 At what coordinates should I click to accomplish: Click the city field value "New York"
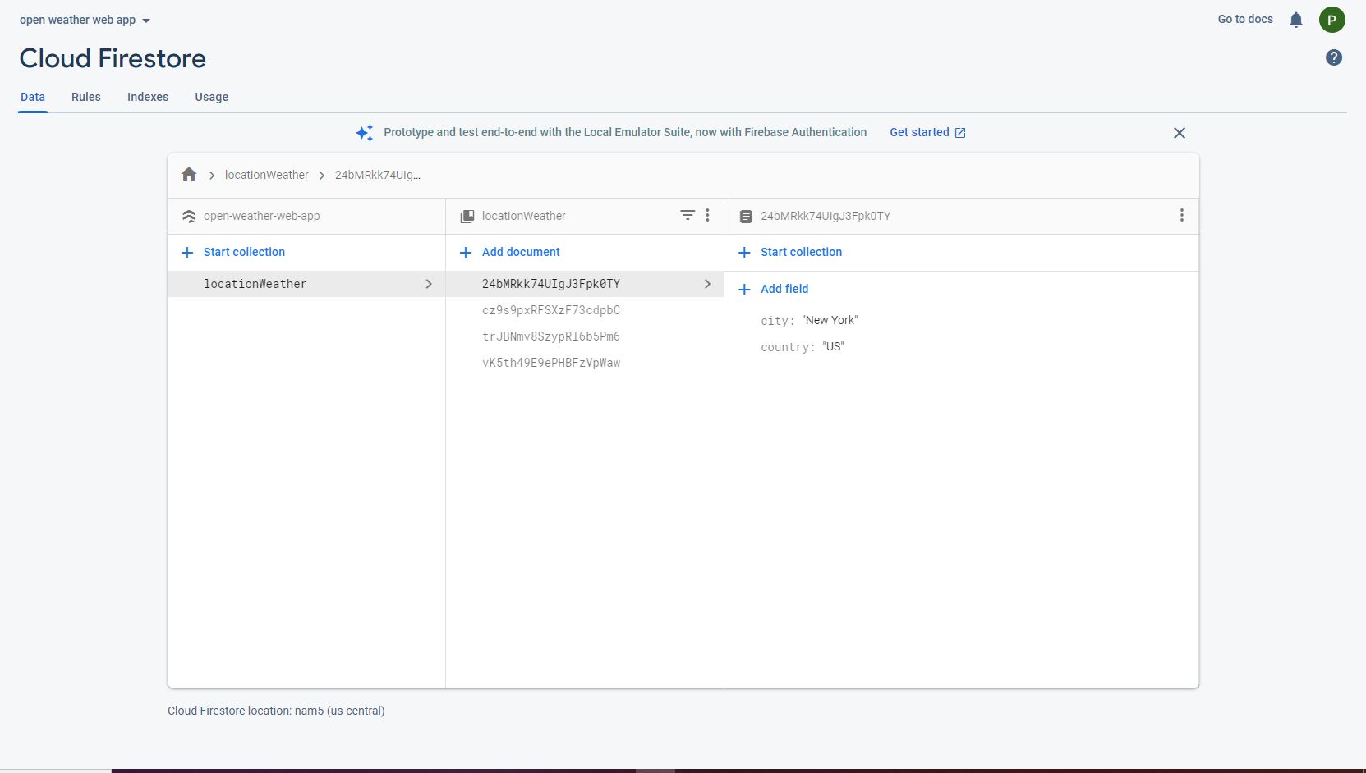point(830,320)
